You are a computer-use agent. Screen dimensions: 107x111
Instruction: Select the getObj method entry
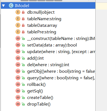[x=61, y=71]
